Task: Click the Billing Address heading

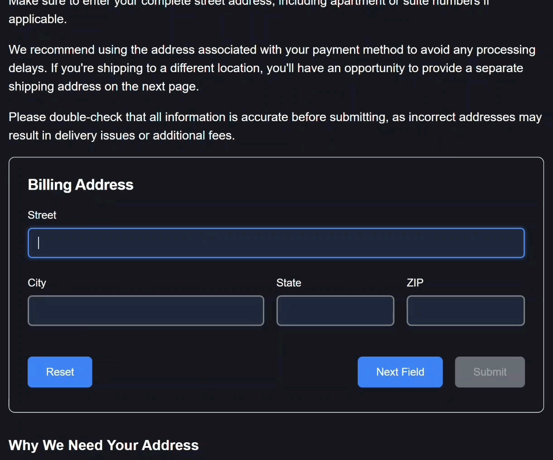Action: click(x=80, y=185)
